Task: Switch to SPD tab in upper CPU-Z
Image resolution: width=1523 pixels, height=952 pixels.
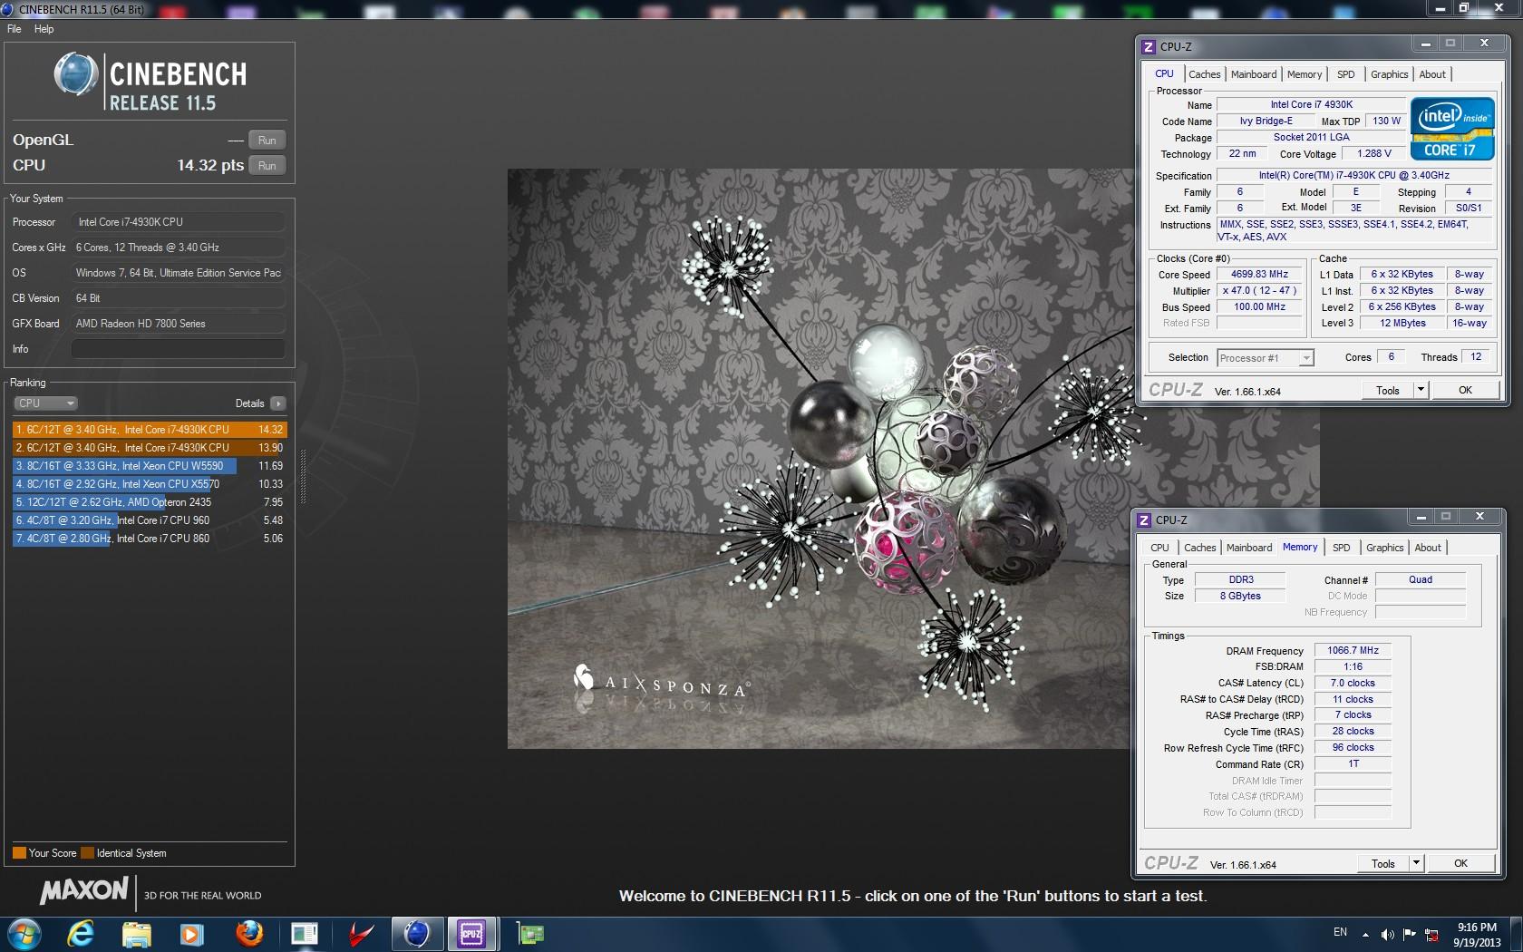Action: pos(1346,74)
